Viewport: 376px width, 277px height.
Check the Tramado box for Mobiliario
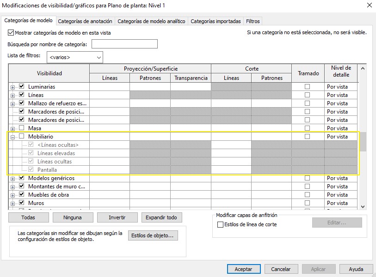pos(307,137)
